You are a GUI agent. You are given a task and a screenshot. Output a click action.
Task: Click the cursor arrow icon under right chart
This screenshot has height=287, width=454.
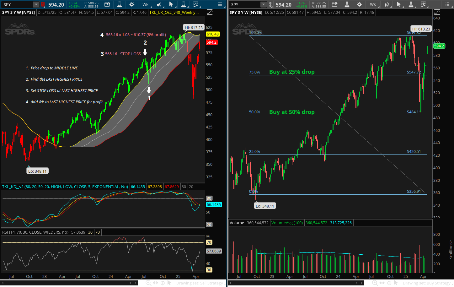pyautogui.click(x=396, y=283)
